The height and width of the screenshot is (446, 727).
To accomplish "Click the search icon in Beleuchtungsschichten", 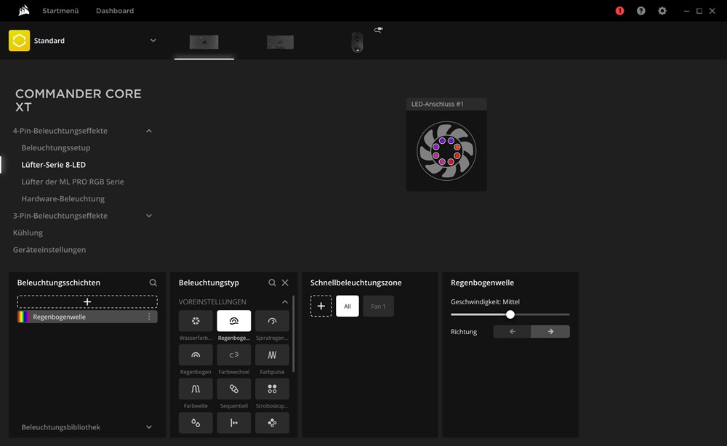I will point(153,283).
